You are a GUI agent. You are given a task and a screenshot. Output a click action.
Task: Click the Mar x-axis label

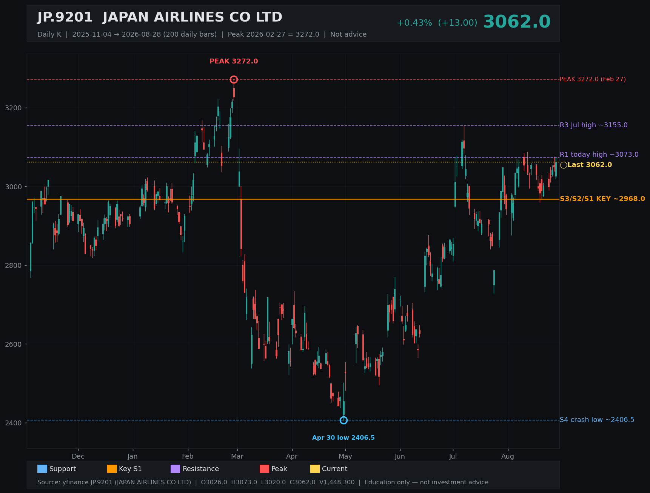click(x=237, y=456)
